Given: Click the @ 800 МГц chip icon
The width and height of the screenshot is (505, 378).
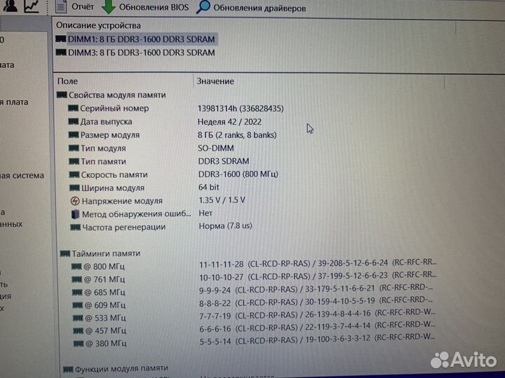Looking at the screenshot, I should coord(76,267).
